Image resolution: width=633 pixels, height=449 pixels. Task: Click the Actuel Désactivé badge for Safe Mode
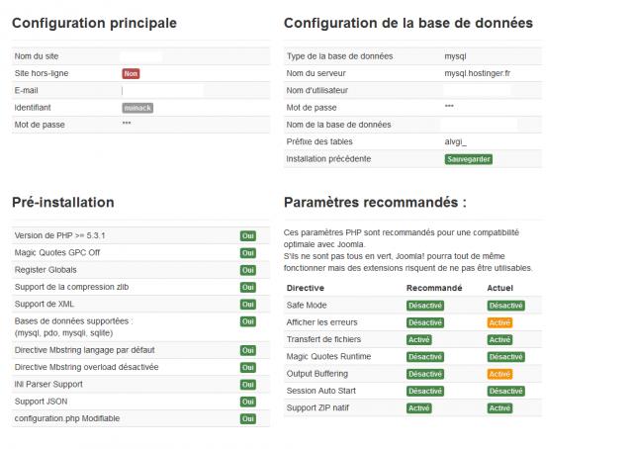point(505,306)
